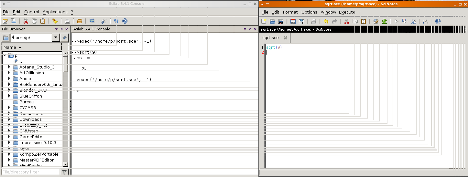This screenshot has height=177, width=468.
Task: Sort by Name column header
Action: pos(32,47)
